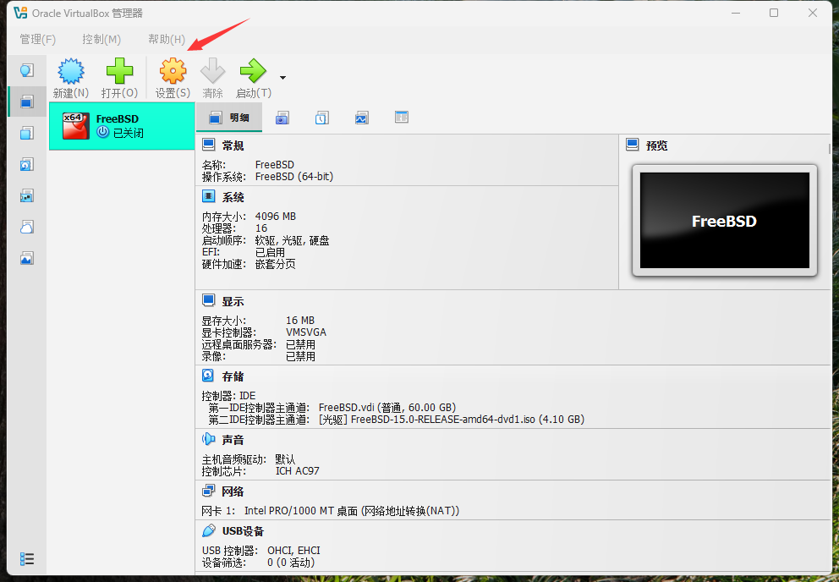Image resolution: width=839 pixels, height=582 pixels.
Task: Open the 网络 network section heading
Action: (x=233, y=491)
